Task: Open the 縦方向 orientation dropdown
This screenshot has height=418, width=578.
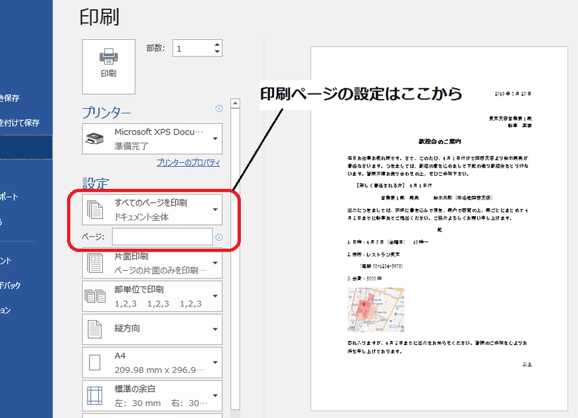Action: [152, 329]
